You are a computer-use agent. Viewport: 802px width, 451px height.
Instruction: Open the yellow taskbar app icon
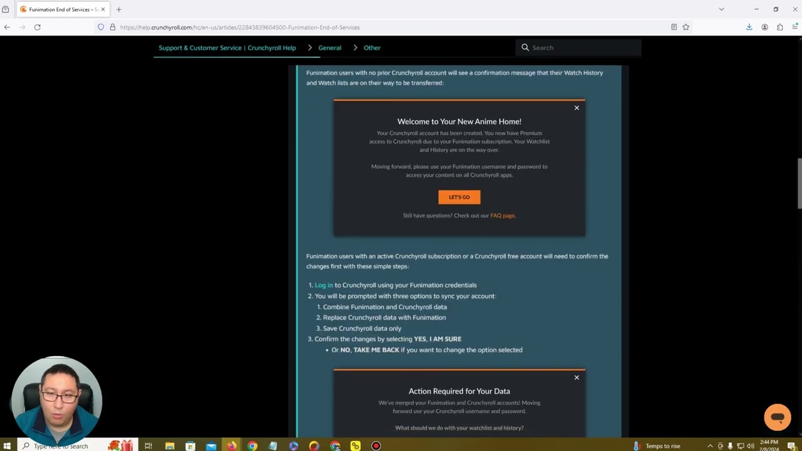tap(355, 446)
